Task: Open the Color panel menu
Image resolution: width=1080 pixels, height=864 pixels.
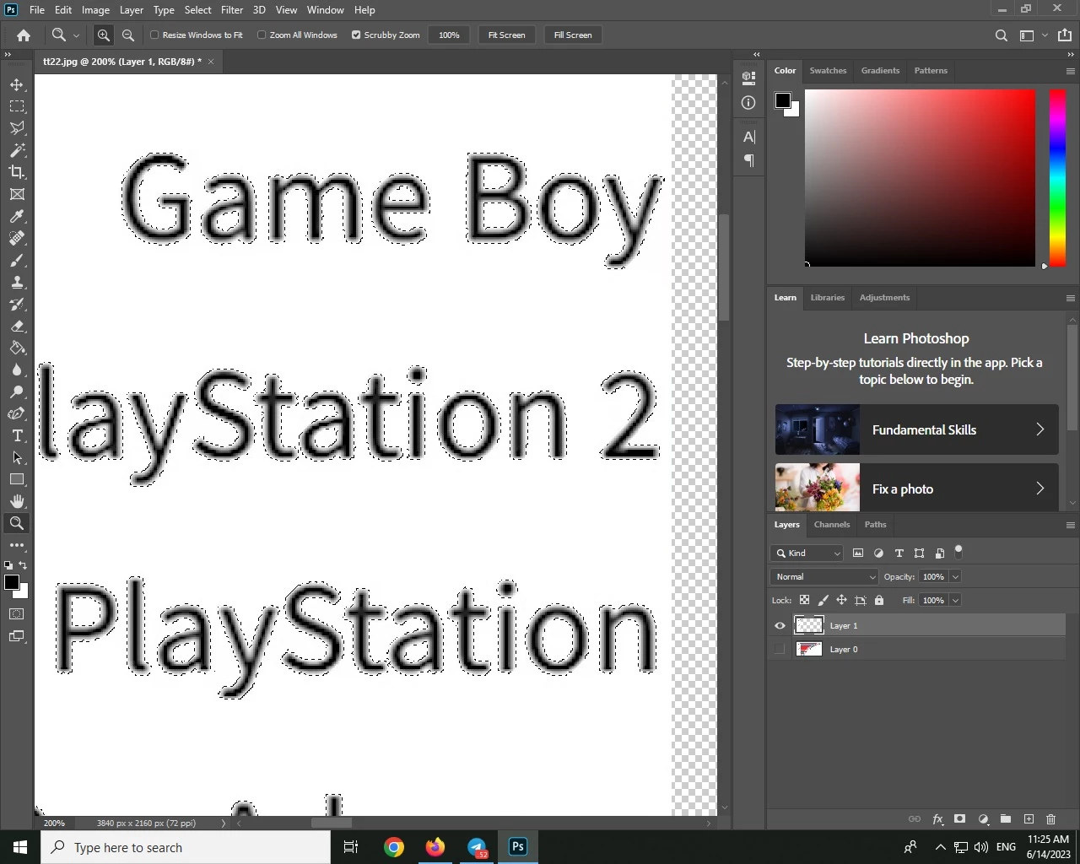Action: (x=1070, y=71)
